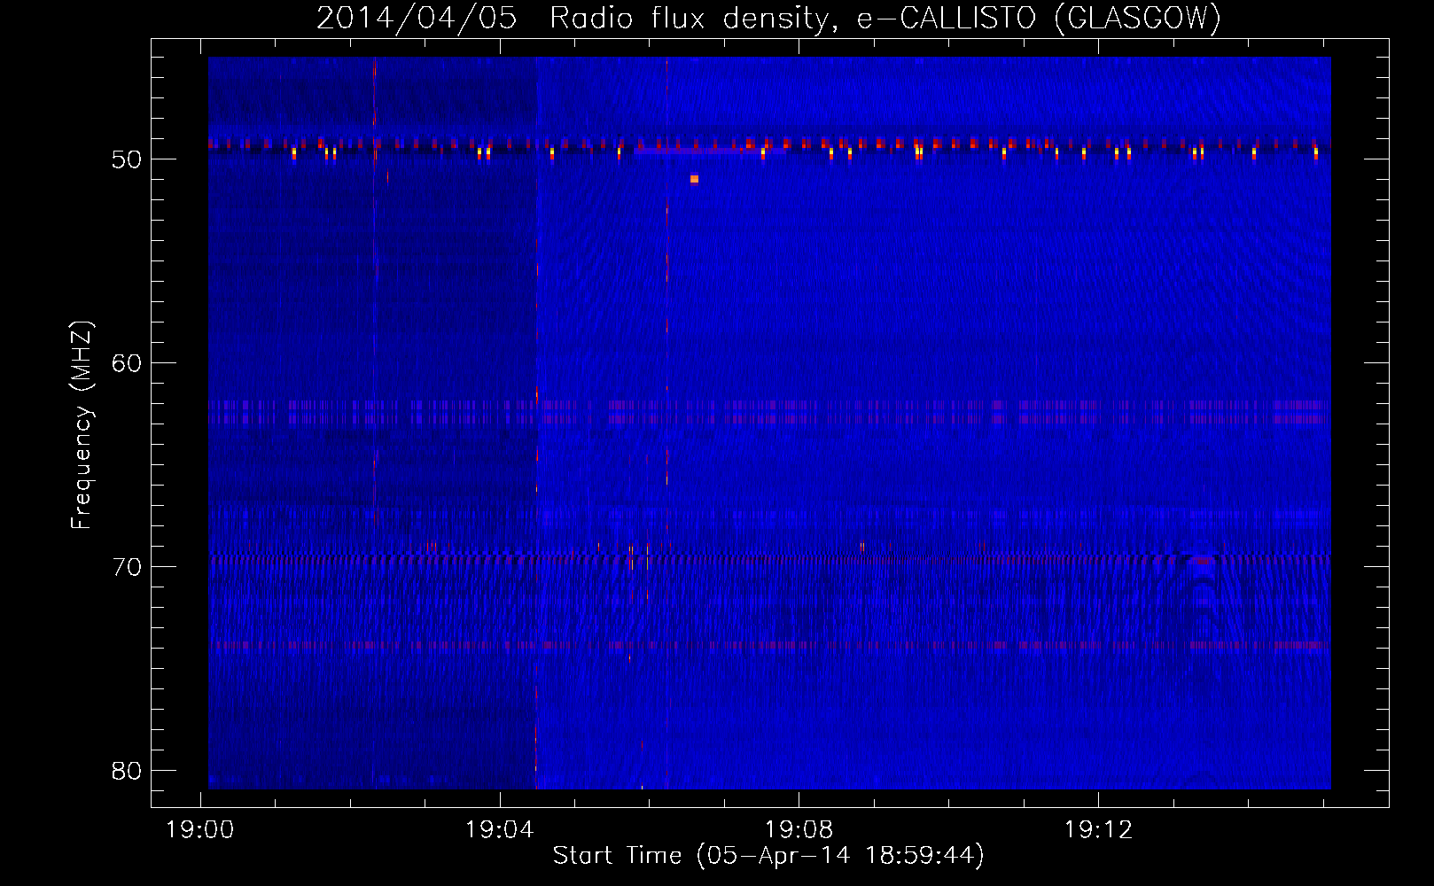Click the isolated orange square below 50 MHz
This screenshot has height=886, width=1434.
pyautogui.click(x=694, y=179)
